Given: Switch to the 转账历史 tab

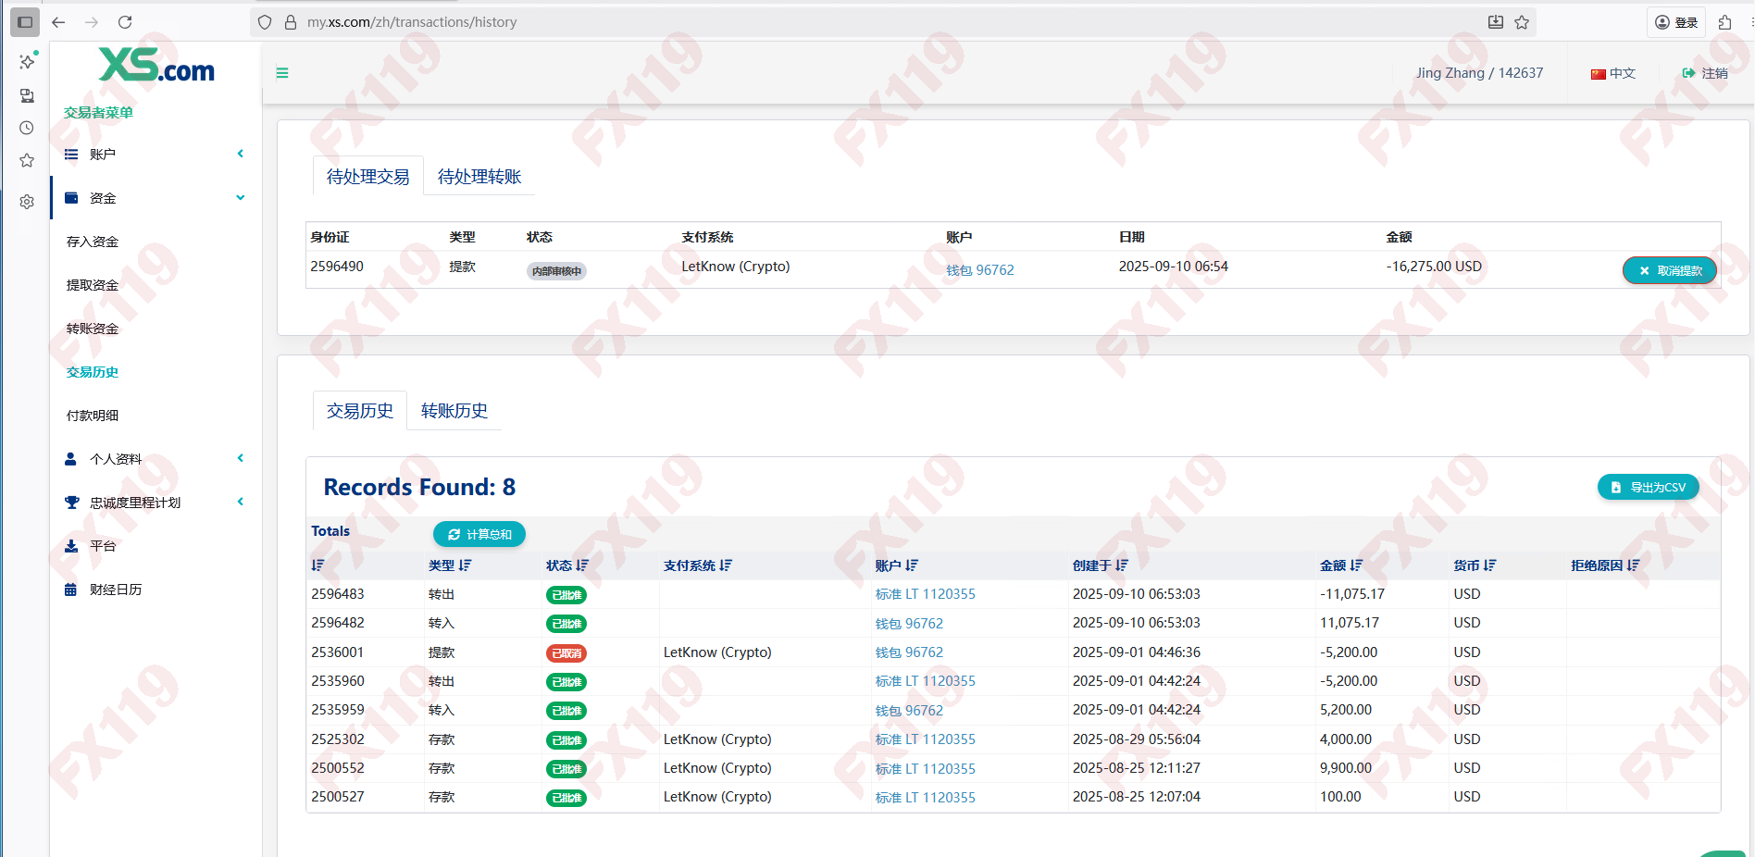Looking at the screenshot, I should (x=454, y=411).
